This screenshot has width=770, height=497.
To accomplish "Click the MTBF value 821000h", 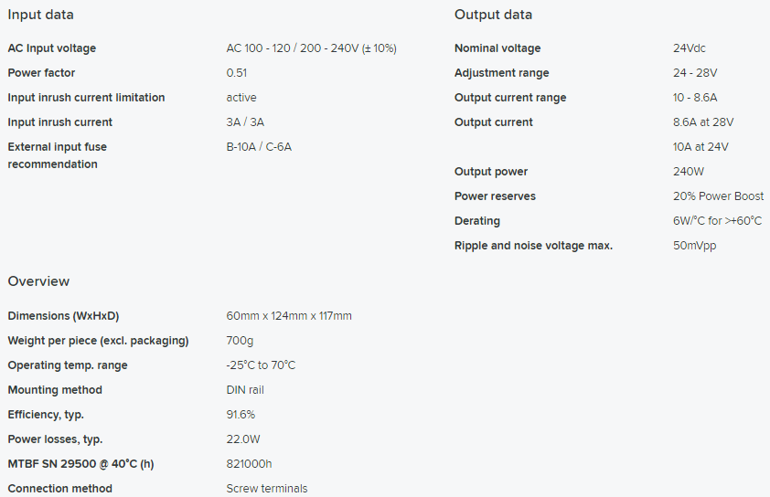I will [250, 464].
